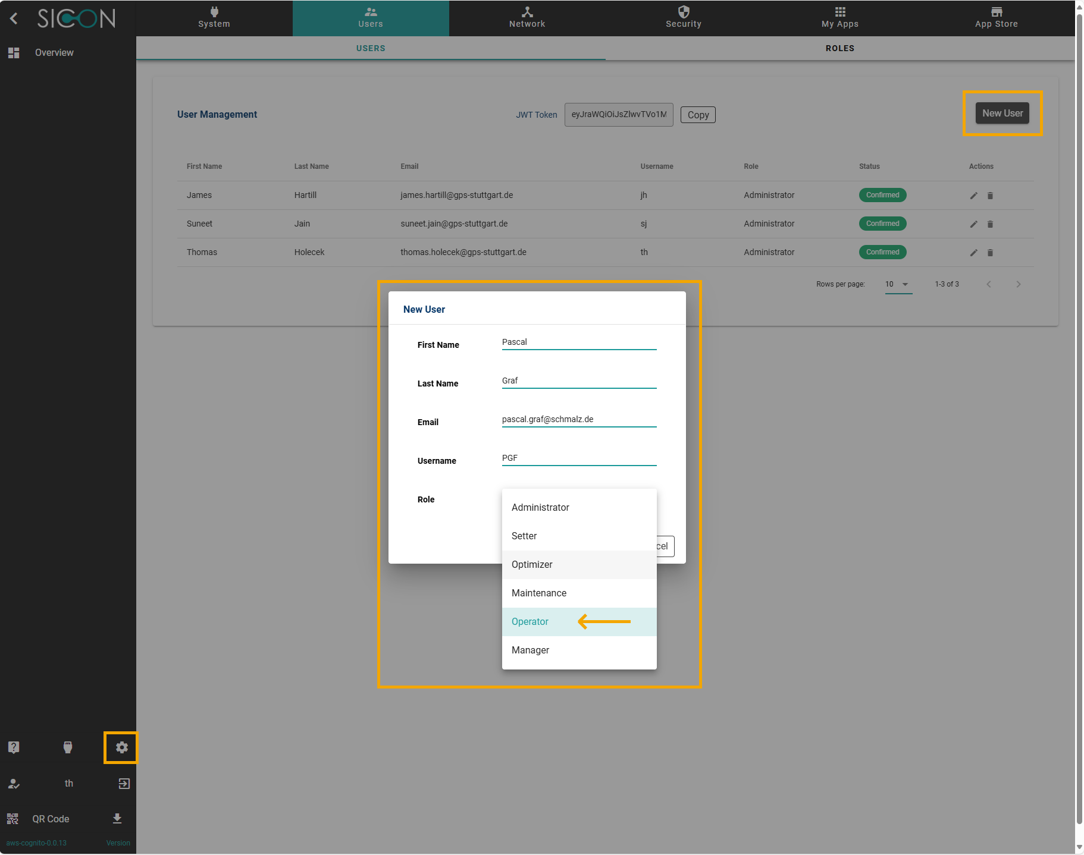
Task: Download via the download arrow icon
Action: coord(117,819)
